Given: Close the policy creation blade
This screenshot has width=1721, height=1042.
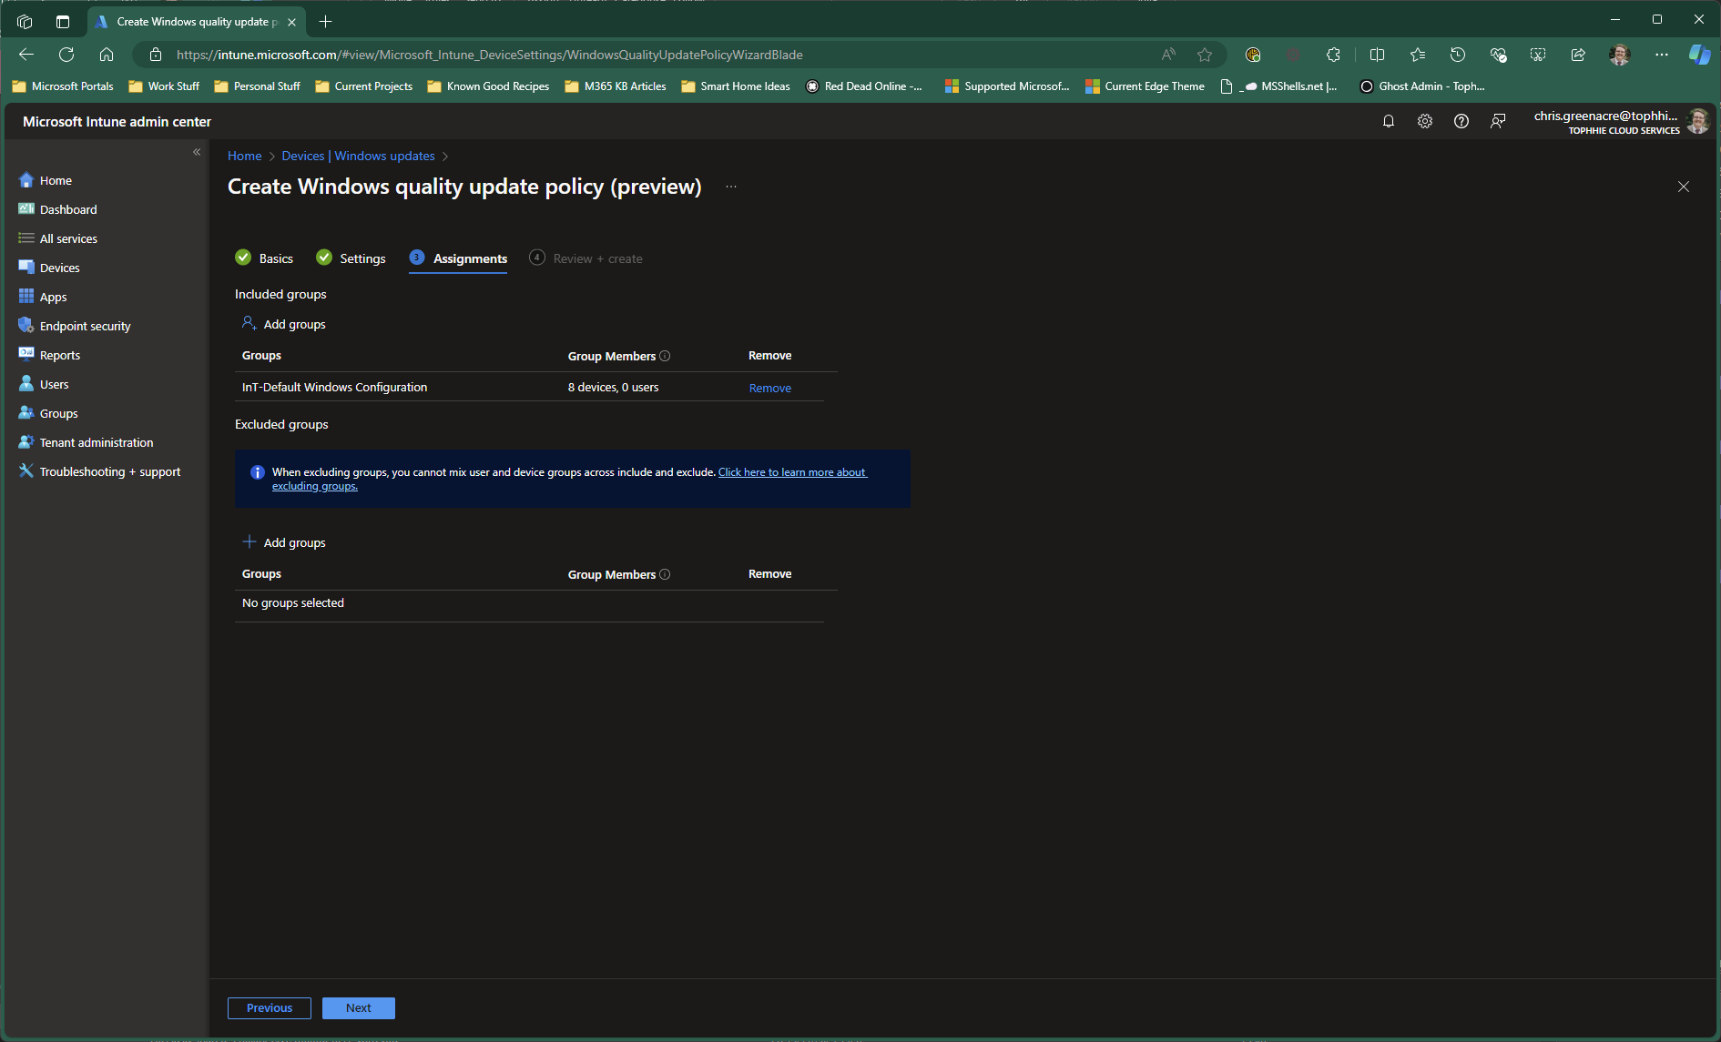Looking at the screenshot, I should pos(1684,187).
